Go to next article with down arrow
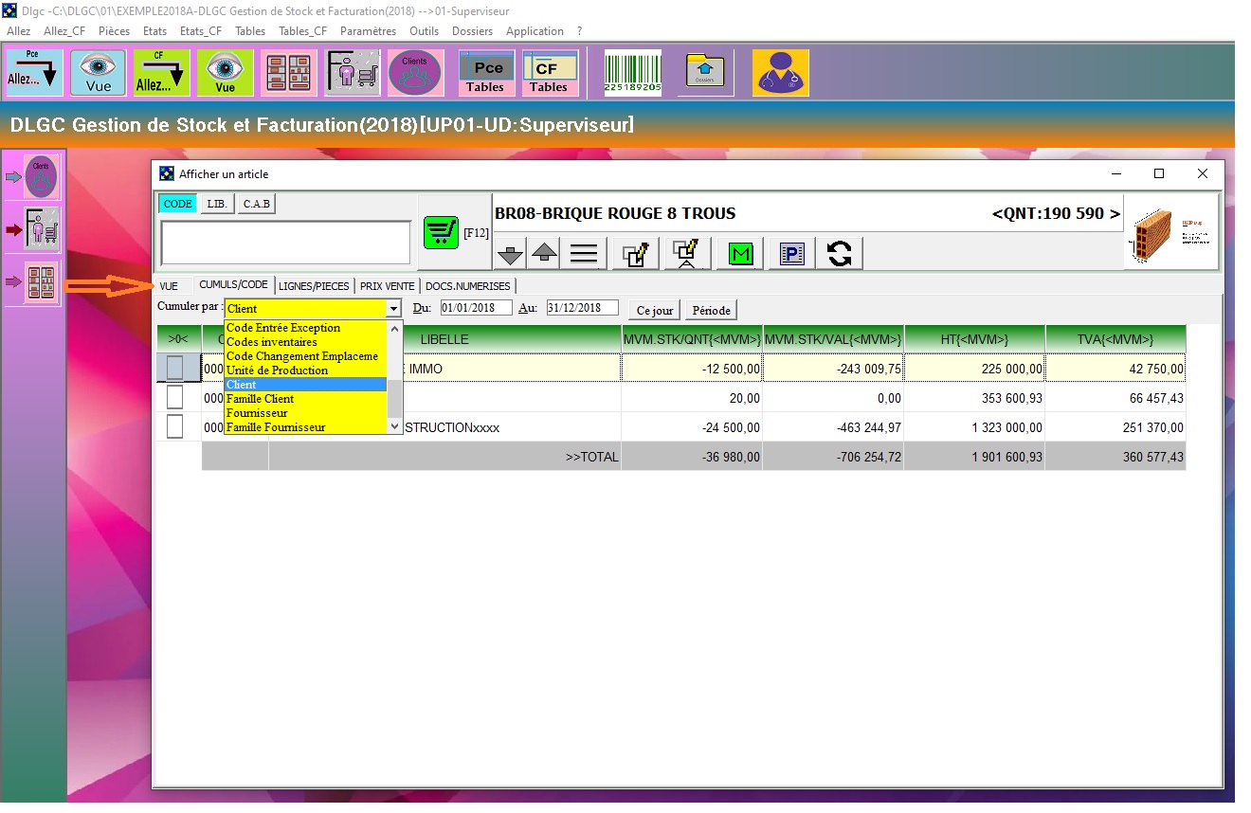 511,253
